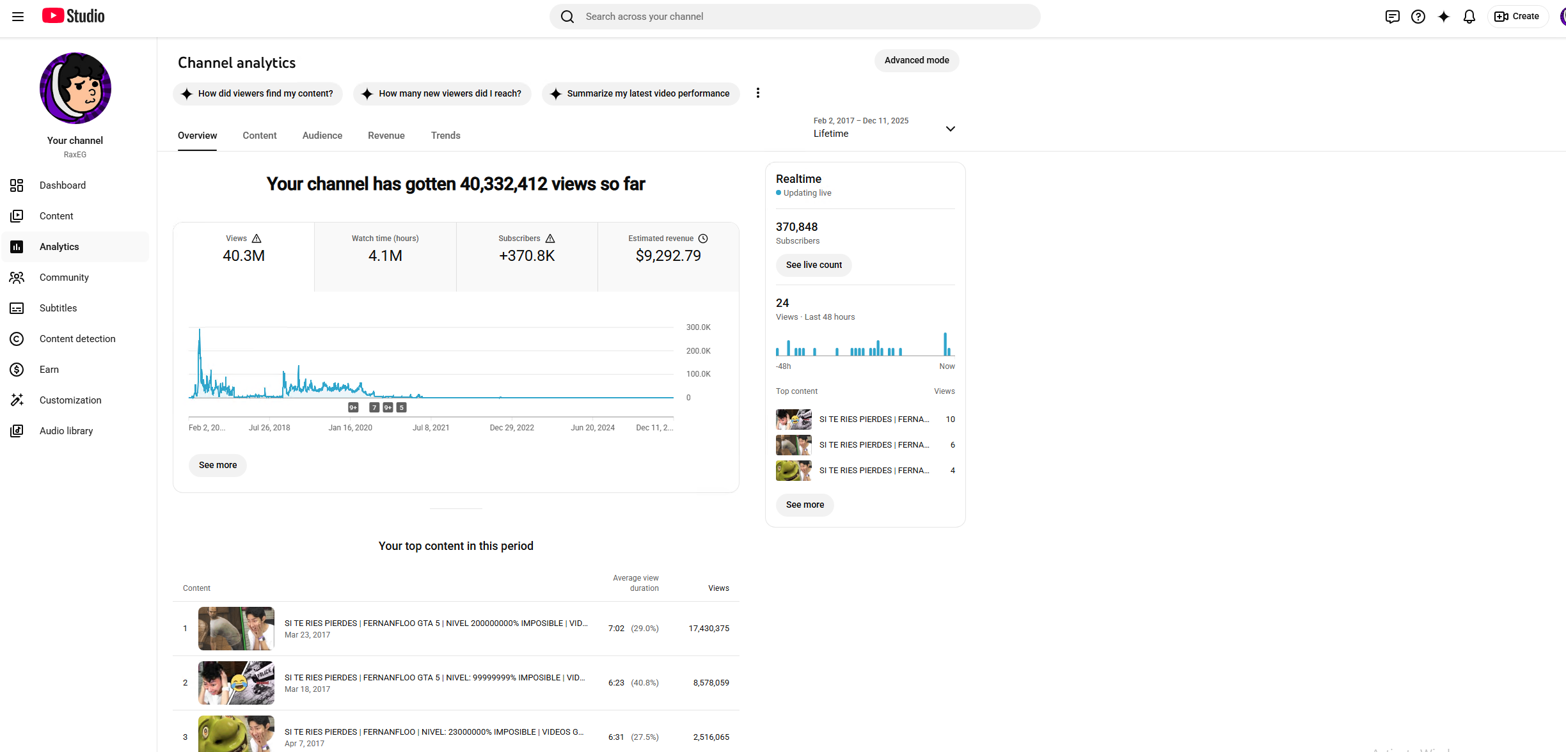Select the Watch time (hours) metric card
1566x752 pixels.
click(385, 256)
